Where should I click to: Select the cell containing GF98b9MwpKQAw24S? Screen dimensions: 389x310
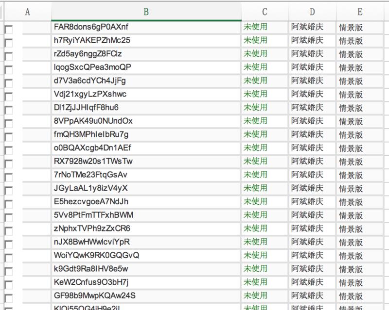click(x=146, y=295)
